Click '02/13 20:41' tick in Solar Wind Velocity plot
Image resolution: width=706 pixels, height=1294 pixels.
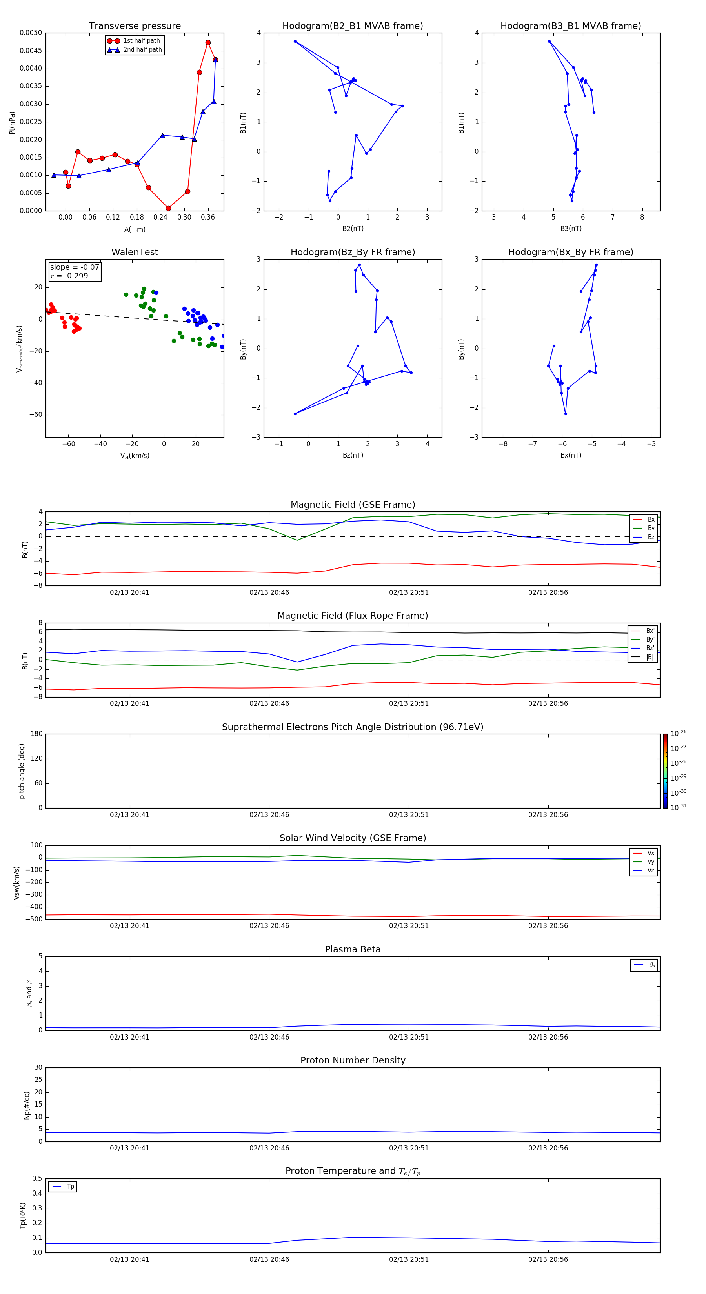(x=130, y=926)
